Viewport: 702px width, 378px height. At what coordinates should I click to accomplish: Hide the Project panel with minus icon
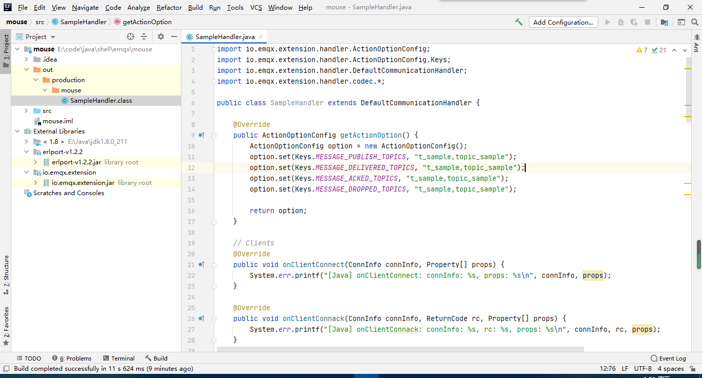click(174, 36)
